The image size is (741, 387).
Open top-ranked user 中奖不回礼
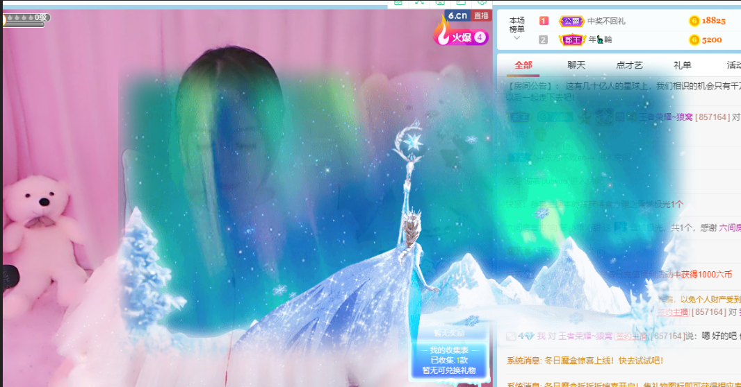point(606,21)
